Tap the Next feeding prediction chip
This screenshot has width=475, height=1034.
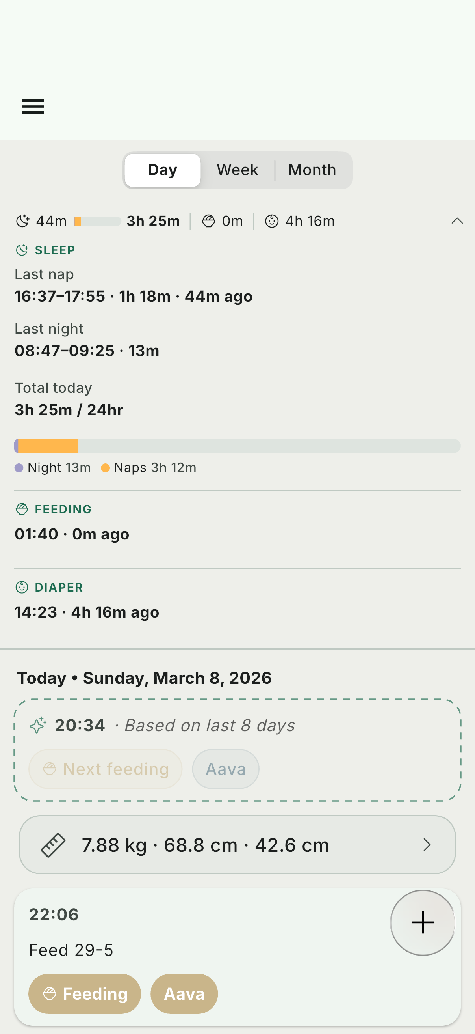coord(106,769)
